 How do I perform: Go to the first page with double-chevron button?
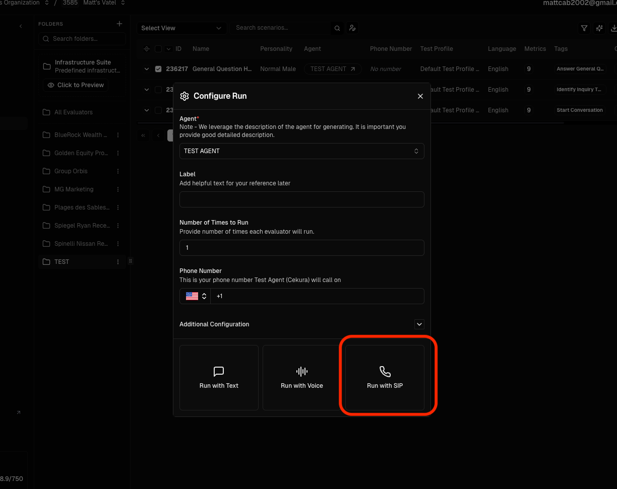[x=144, y=135]
